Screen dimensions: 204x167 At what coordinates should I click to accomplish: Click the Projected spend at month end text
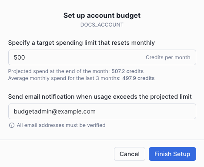click(x=59, y=71)
